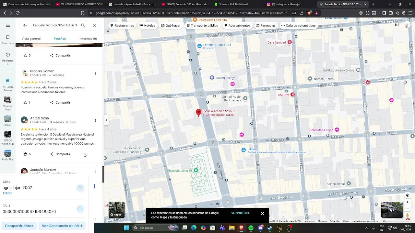Open Buenos Aires recent item in sidebar
Image resolution: width=415 pixels, height=233 pixels.
[x=8, y=103]
